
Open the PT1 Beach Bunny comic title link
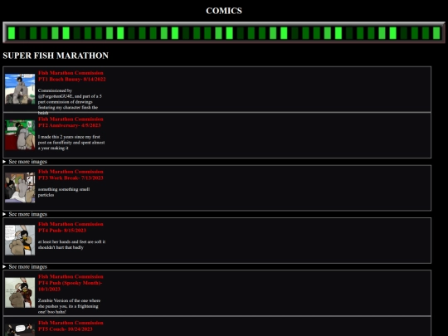[71, 76]
